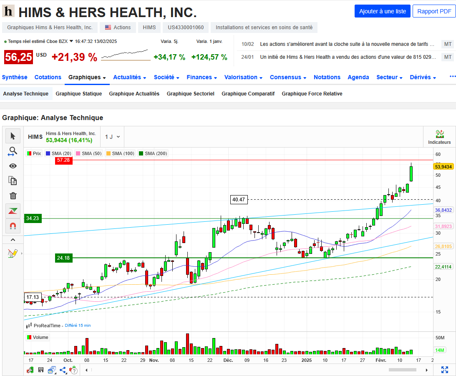Activate the zoom magnifier tool
Screen dimensions: 456x376
click(x=13, y=151)
